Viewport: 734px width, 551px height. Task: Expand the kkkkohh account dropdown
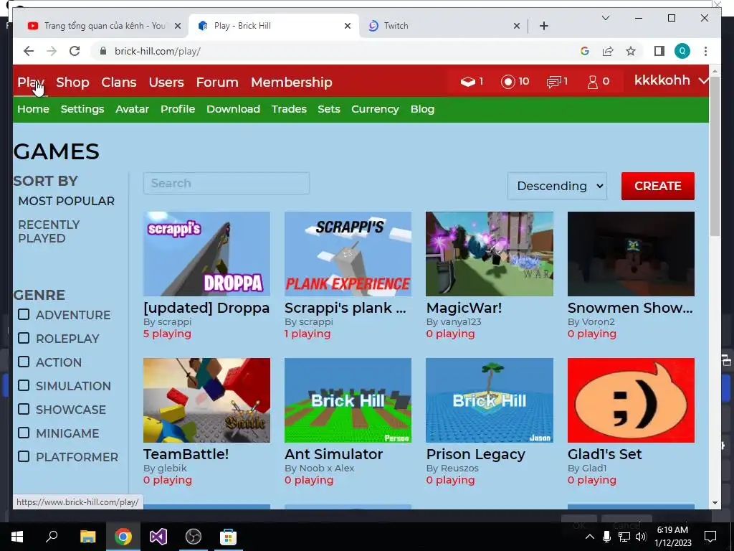coord(670,80)
